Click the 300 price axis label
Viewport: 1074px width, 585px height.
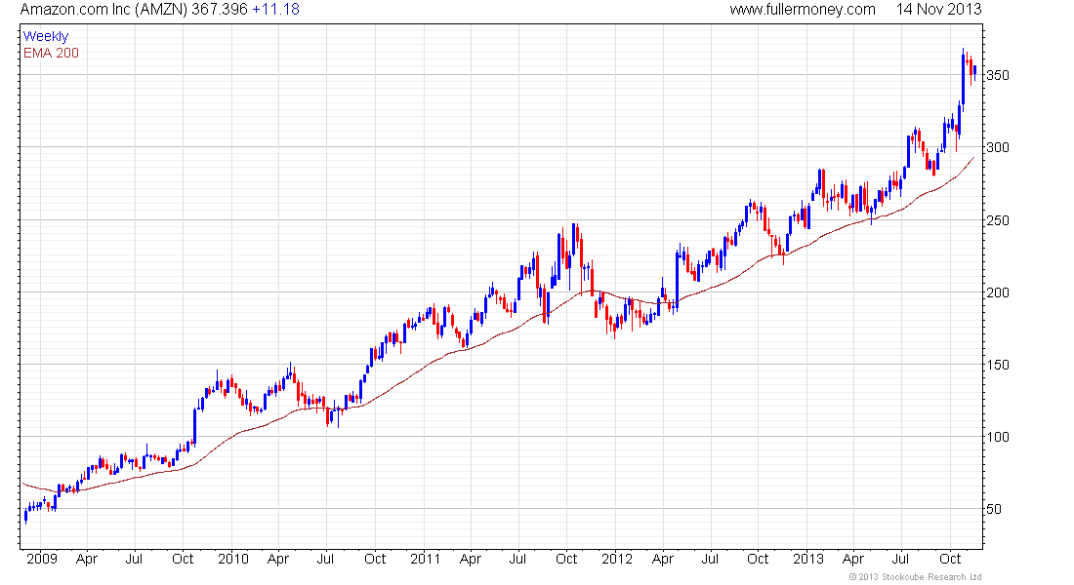click(x=997, y=148)
